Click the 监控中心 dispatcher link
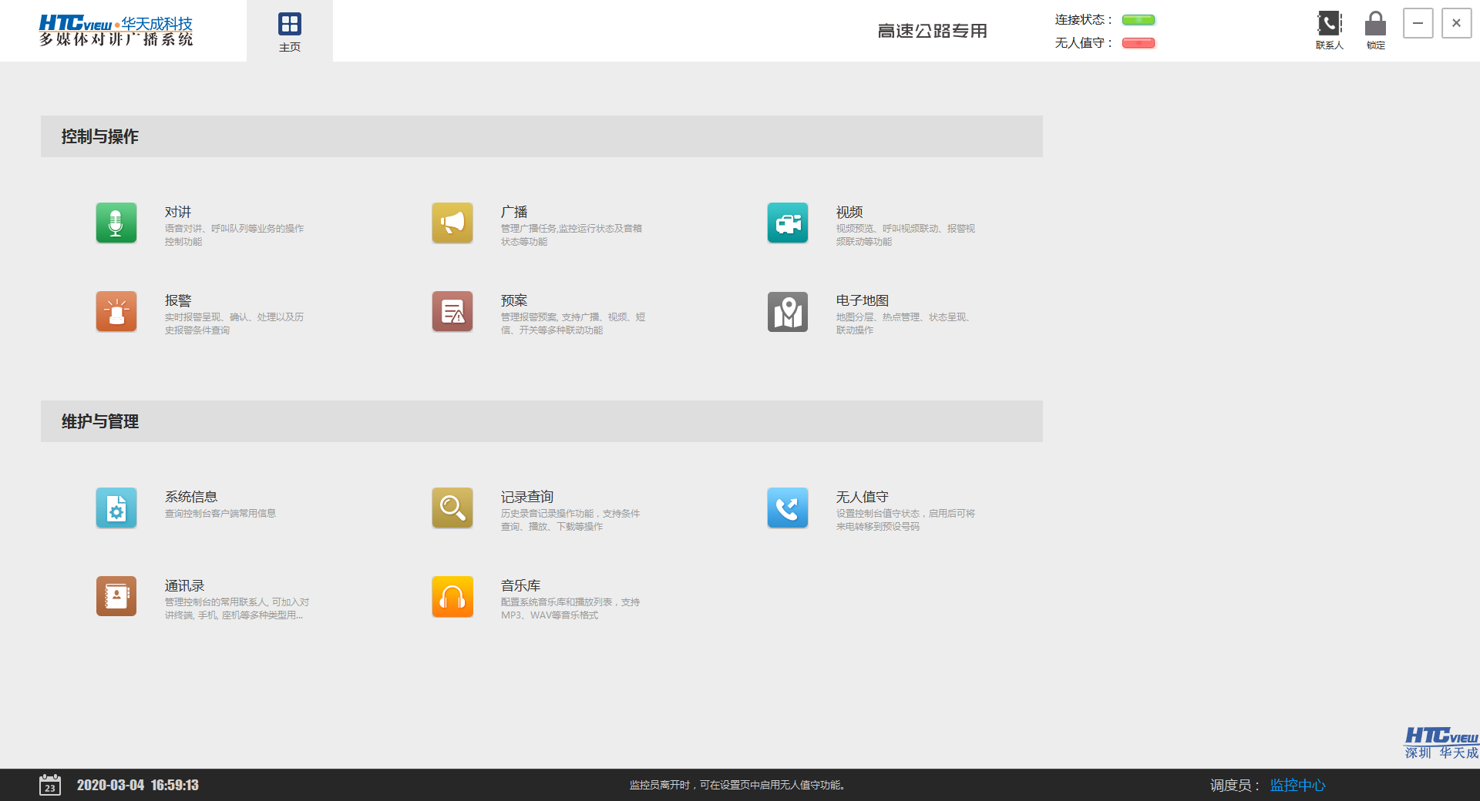This screenshot has width=1480, height=801. 1297,785
